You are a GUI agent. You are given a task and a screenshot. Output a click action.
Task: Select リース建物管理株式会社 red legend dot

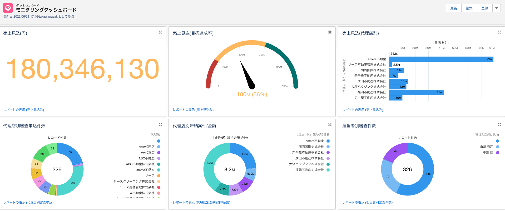(x=159, y=187)
